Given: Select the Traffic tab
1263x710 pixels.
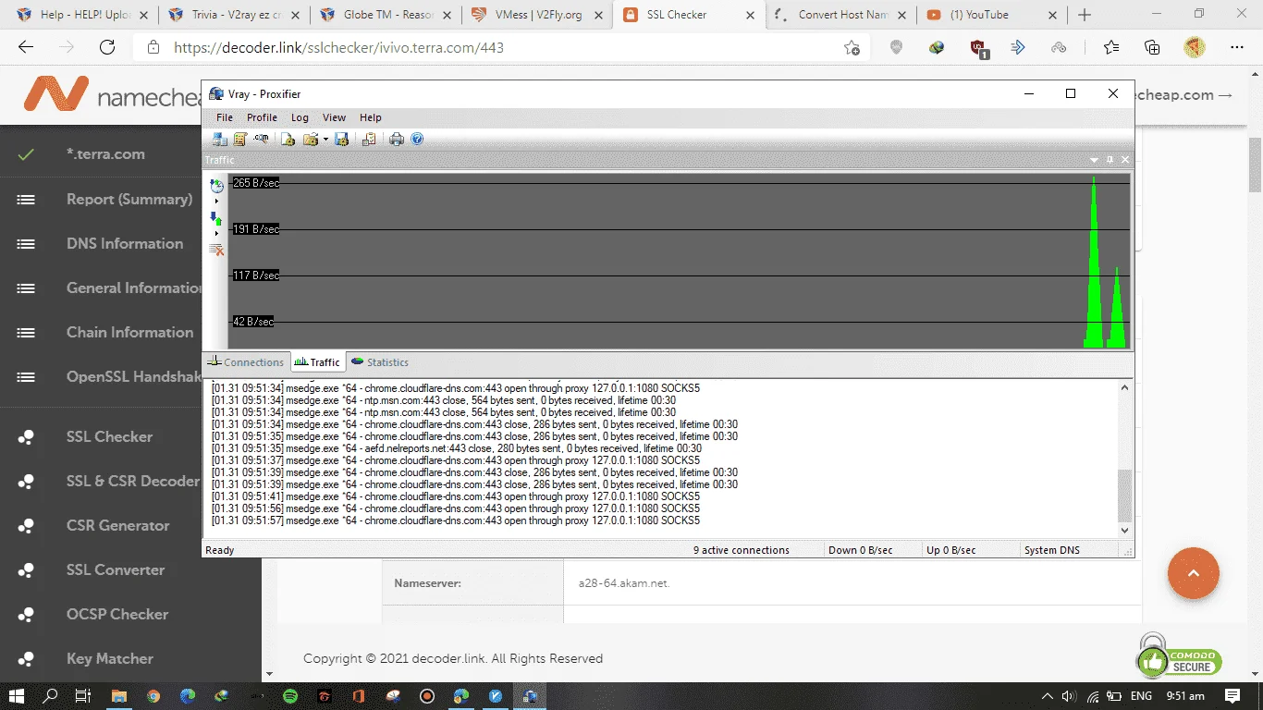Looking at the screenshot, I should coord(317,362).
